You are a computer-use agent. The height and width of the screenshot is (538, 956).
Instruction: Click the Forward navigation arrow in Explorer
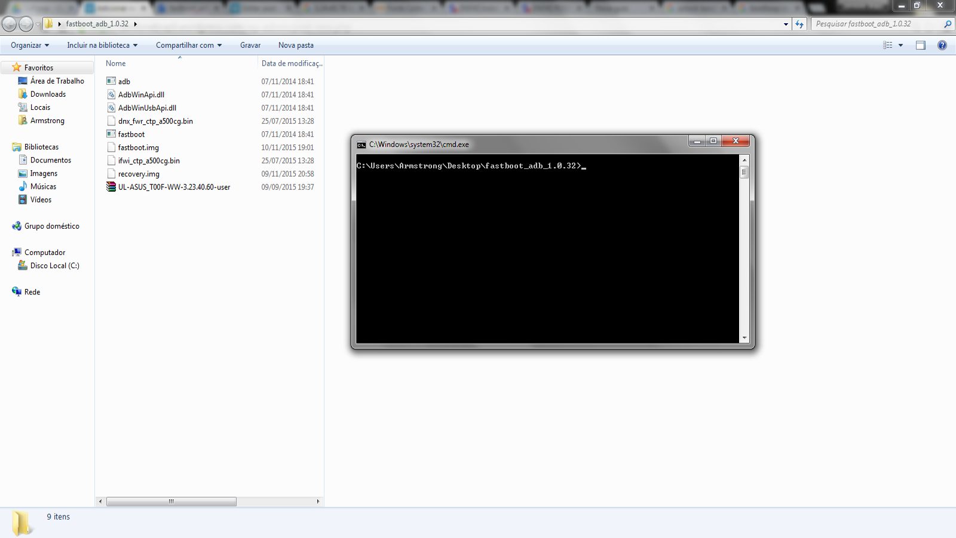point(26,24)
